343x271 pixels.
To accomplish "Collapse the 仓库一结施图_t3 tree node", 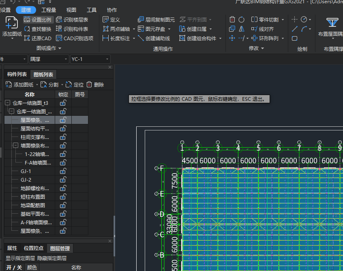I will pyautogui.click(x=7, y=103).
